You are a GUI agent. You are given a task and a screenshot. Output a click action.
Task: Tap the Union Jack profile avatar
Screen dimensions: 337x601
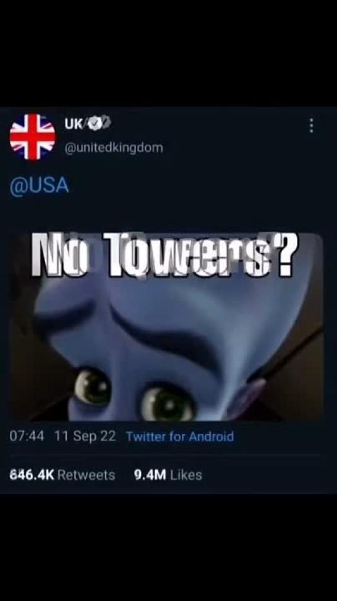[x=33, y=137]
